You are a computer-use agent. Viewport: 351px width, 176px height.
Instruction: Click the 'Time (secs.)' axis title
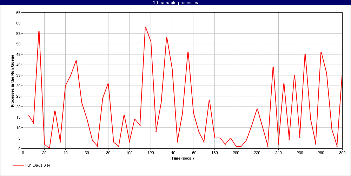click(x=183, y=159)
